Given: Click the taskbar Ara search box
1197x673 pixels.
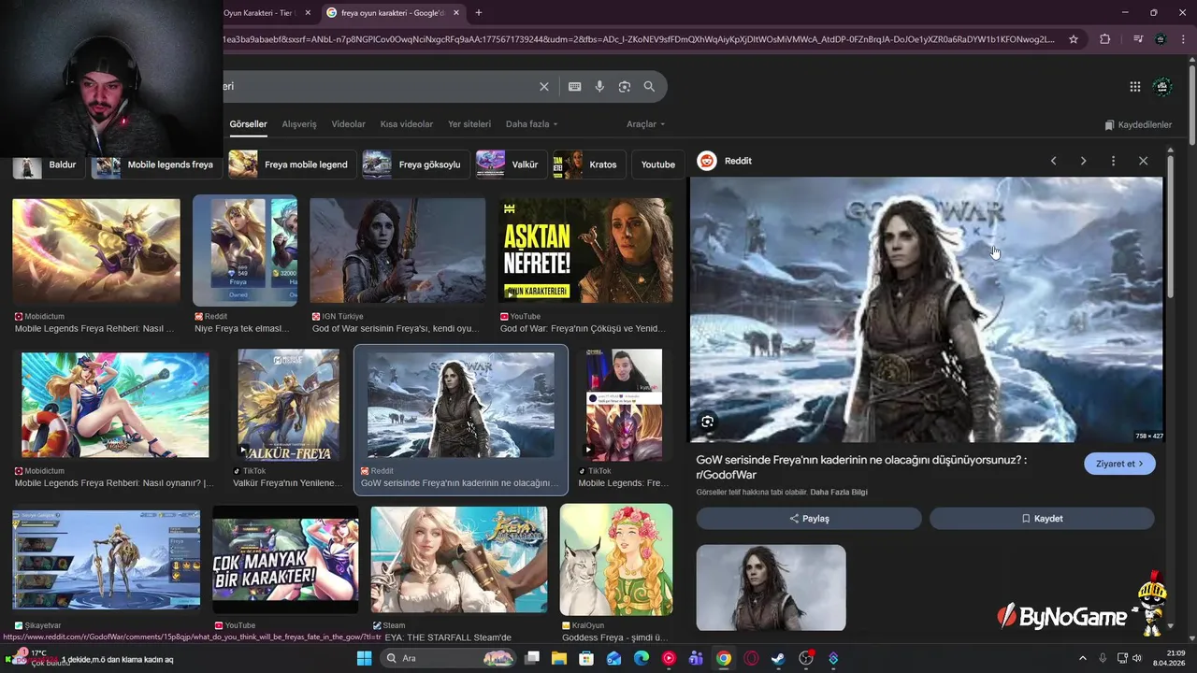Looking at the screenshot, I should pos(449,658).
